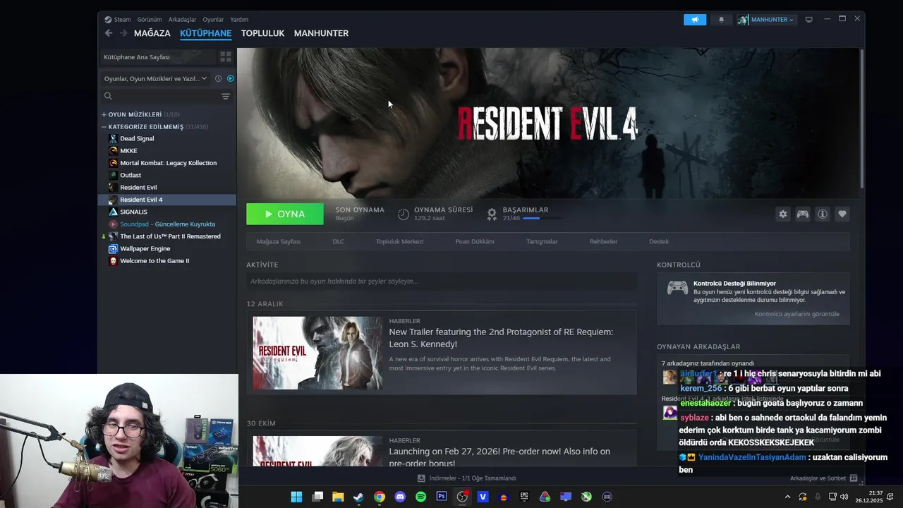Switch to Big Picture mode icon
Viewport: 903px width, 508px height.
click(809, 20)
